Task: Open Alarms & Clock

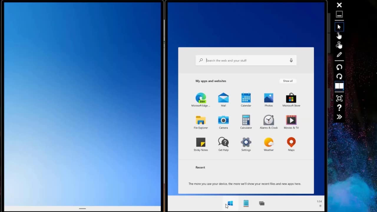Action: [x=269, y=122]
